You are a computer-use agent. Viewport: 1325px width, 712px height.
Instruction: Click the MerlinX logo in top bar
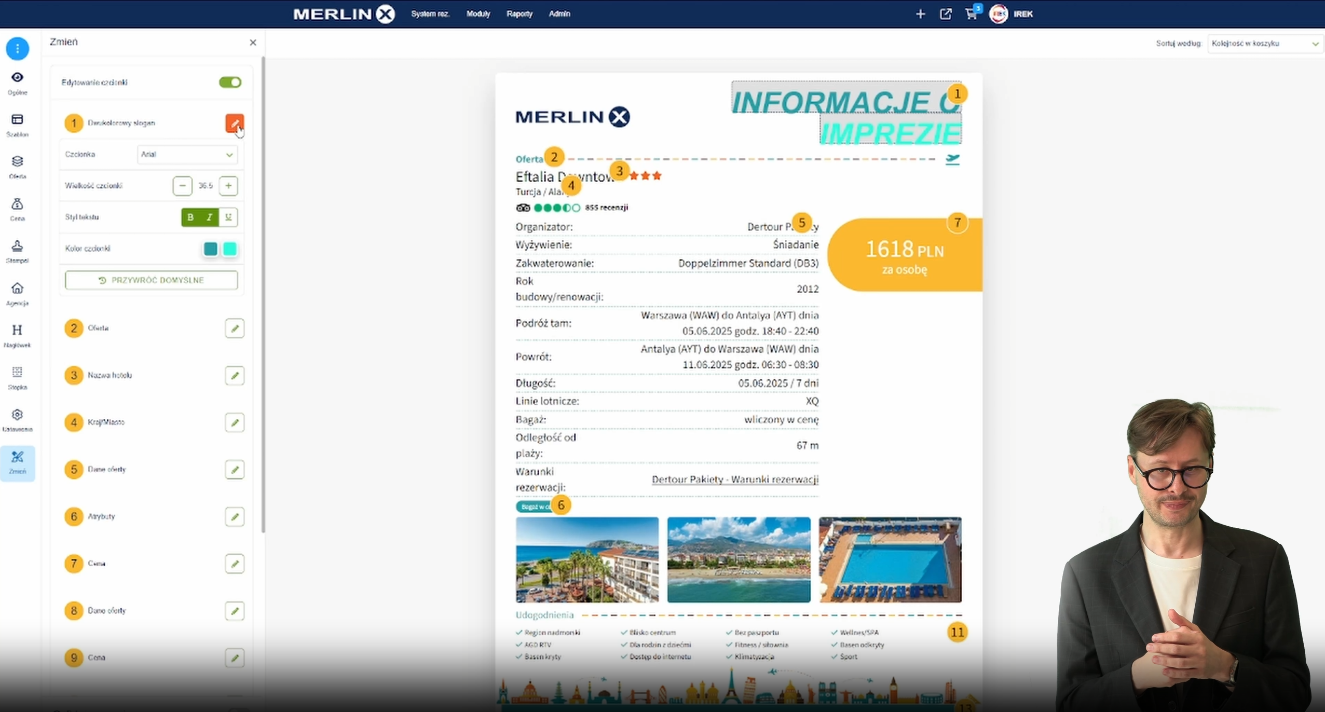344,14
